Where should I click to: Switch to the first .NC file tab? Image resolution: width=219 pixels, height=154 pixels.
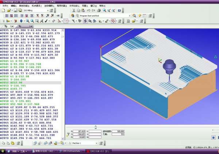9,26
